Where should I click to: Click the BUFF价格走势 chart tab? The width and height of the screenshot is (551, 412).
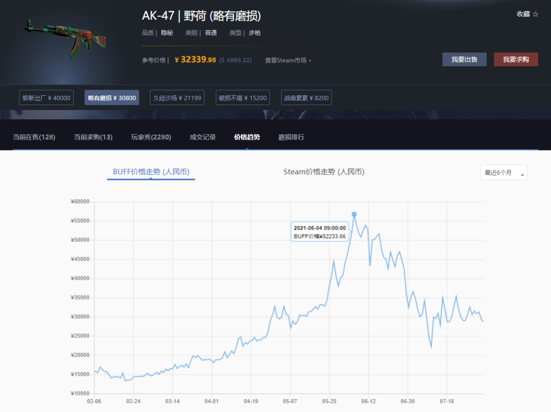151,172
